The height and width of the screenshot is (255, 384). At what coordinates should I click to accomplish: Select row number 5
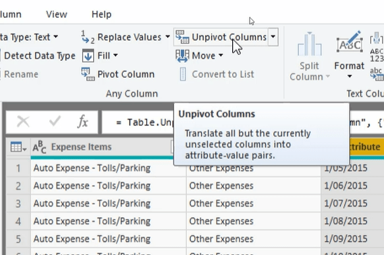tap(18, 239)
